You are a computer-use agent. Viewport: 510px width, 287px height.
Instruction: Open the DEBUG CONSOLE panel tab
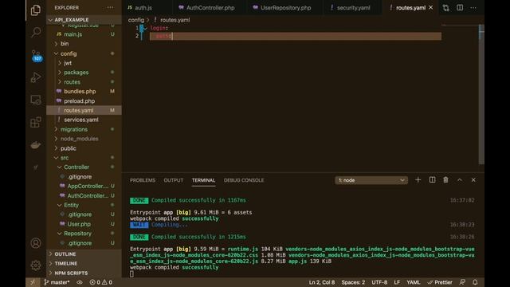[x=244, y=180]
